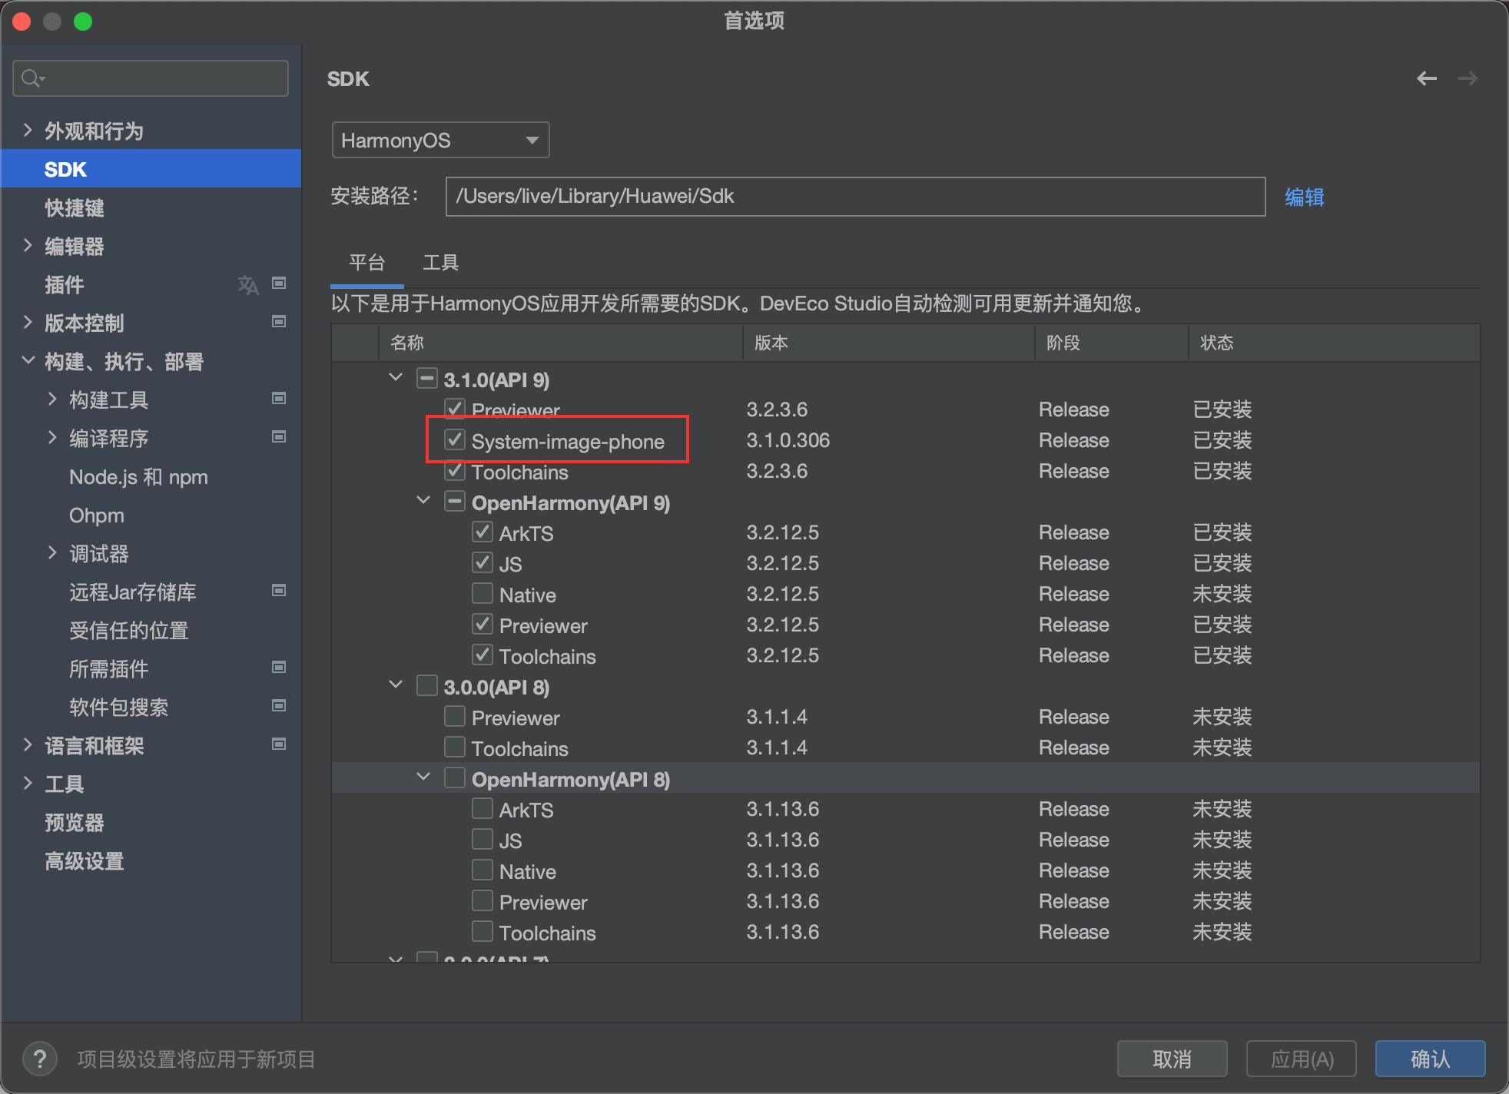
Task: Click the project-level icon beside 远程Jar存储库
Action: (279, 591)
